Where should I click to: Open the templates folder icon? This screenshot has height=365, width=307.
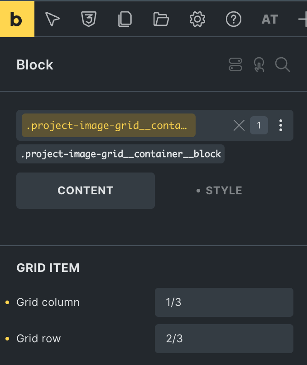(x=161, y=19)
